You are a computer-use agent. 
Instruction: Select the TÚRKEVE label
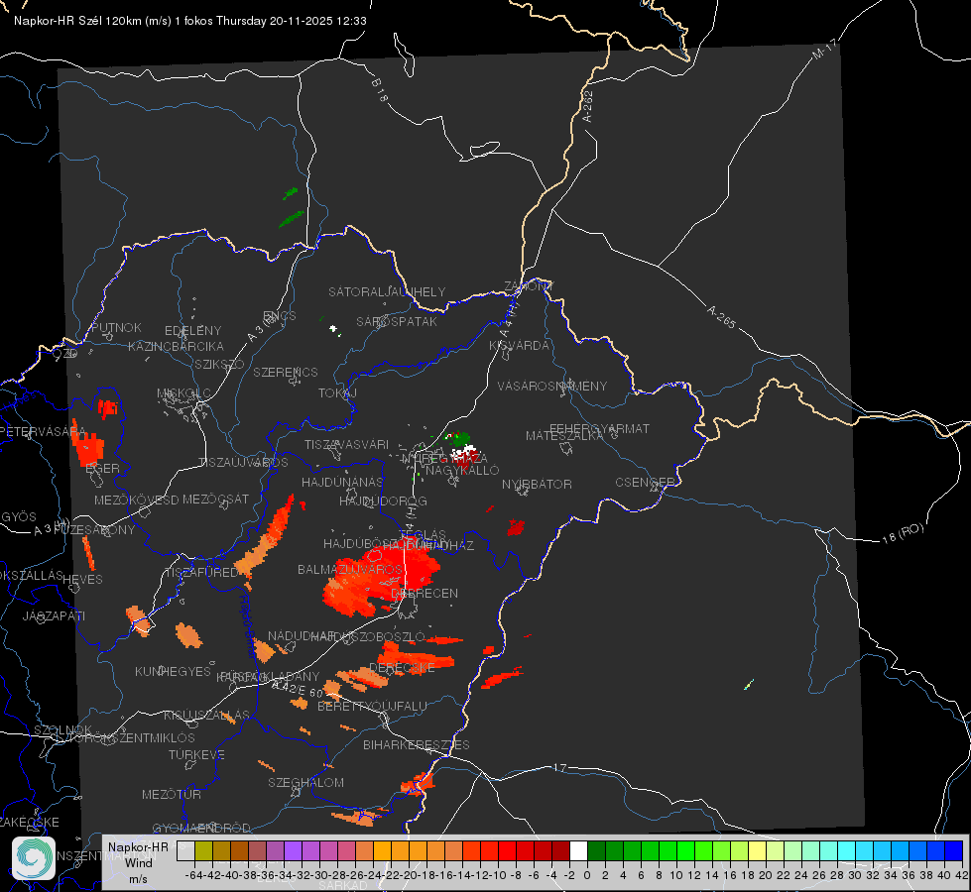197,754
